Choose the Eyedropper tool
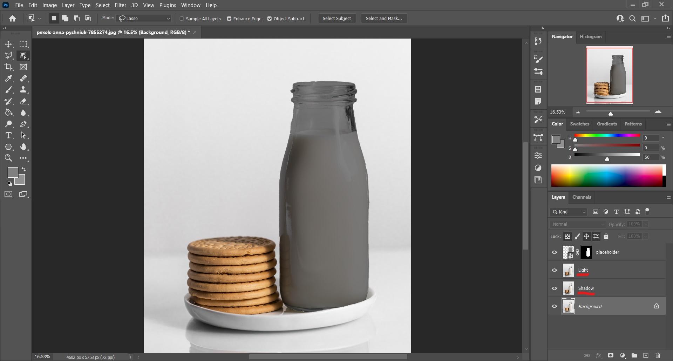 pos(8,79)
